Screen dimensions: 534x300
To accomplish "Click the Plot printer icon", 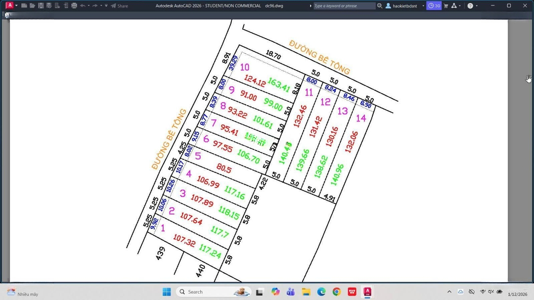I will [74, 6].
